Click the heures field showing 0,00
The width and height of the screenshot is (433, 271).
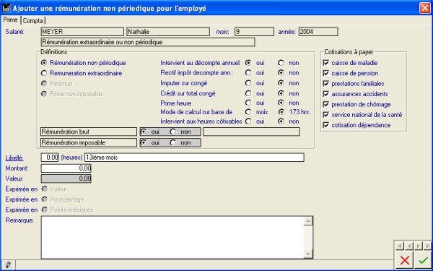(x=50, y=158)
